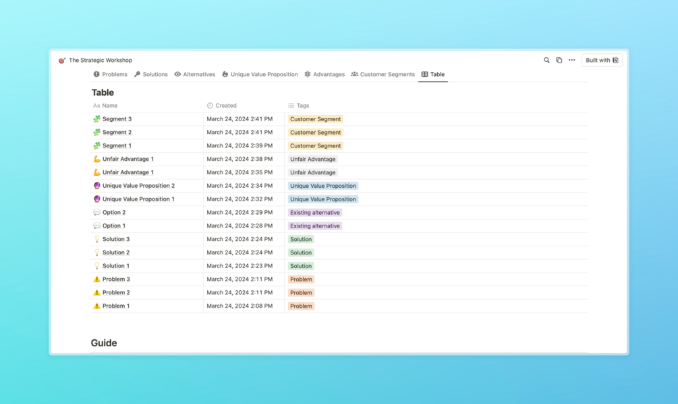This screenshot has height=404, width=678.
Task: Click Existing alternative tag in Option 2 row
Action: tap(315, 213)
